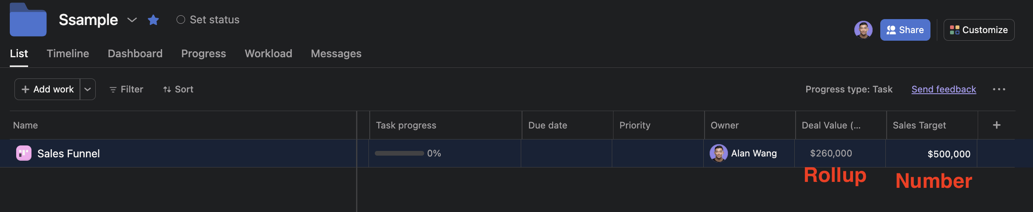Open the Customize panel
The height and width of the screenshot is (212, 1033).
point(979,30)
